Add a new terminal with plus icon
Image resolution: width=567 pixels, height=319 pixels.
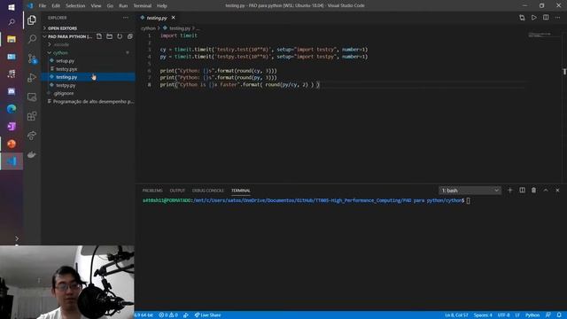[510, 191]
